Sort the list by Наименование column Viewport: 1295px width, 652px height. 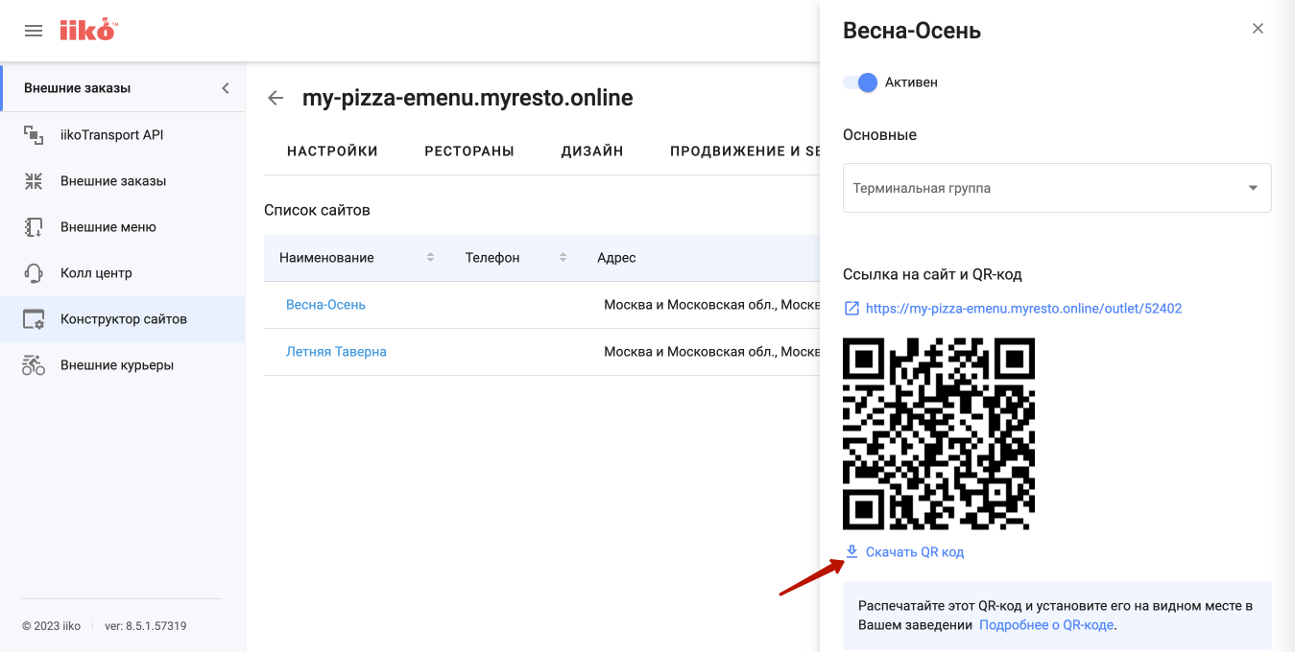430,258
